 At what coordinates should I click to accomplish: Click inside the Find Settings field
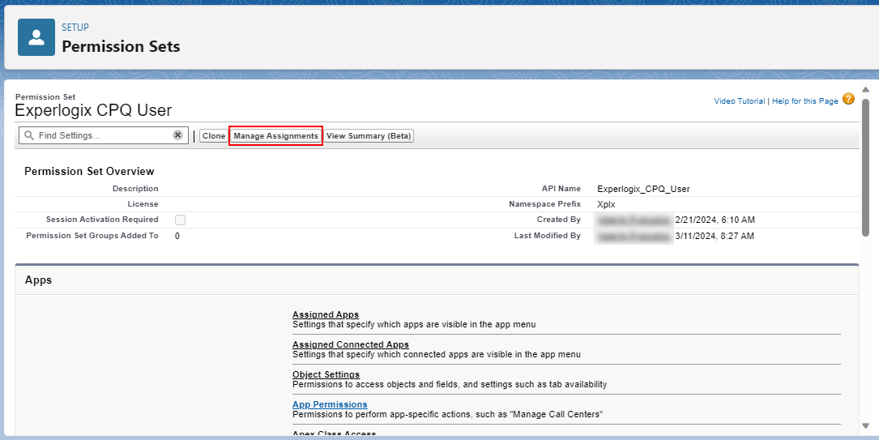(104, 135)
